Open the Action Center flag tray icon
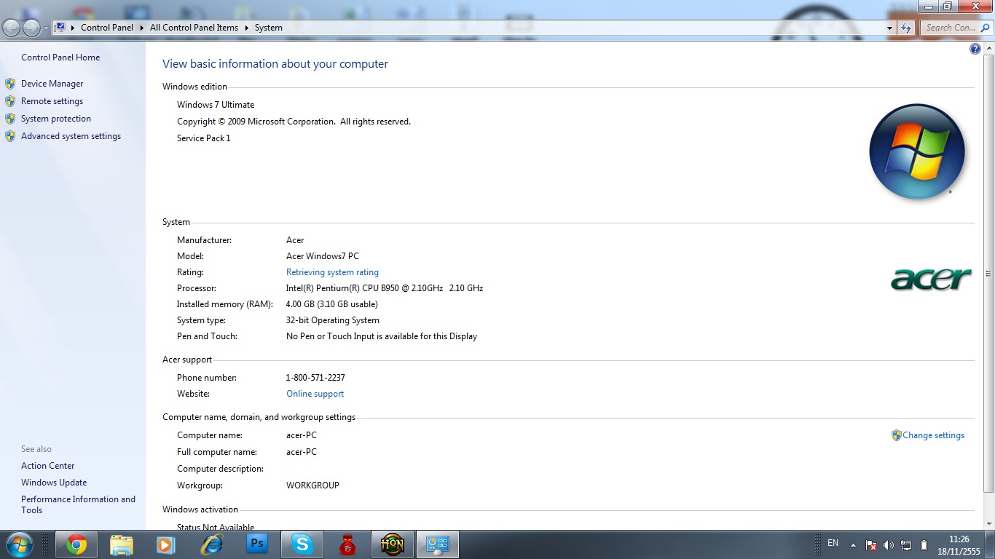This screenshot has width=995, height=559. pos(871,545)
